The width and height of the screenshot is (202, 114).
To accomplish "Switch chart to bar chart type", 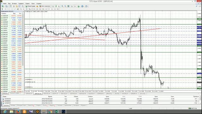I will [x=53, y=6].
